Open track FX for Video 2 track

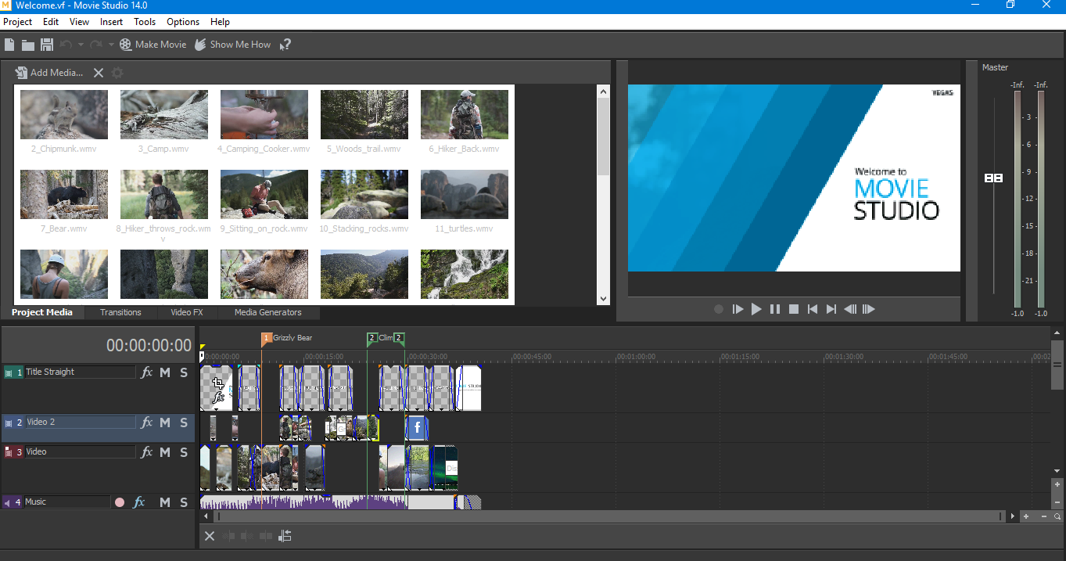pos(146,423)
